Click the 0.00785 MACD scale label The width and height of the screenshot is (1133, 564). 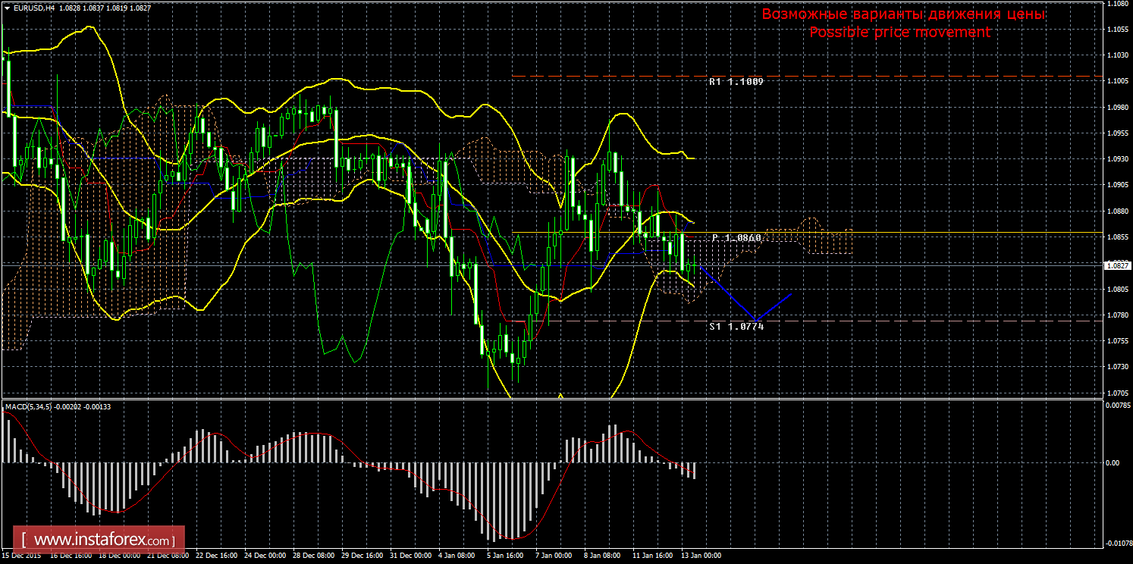click(x=1117, y=405)
